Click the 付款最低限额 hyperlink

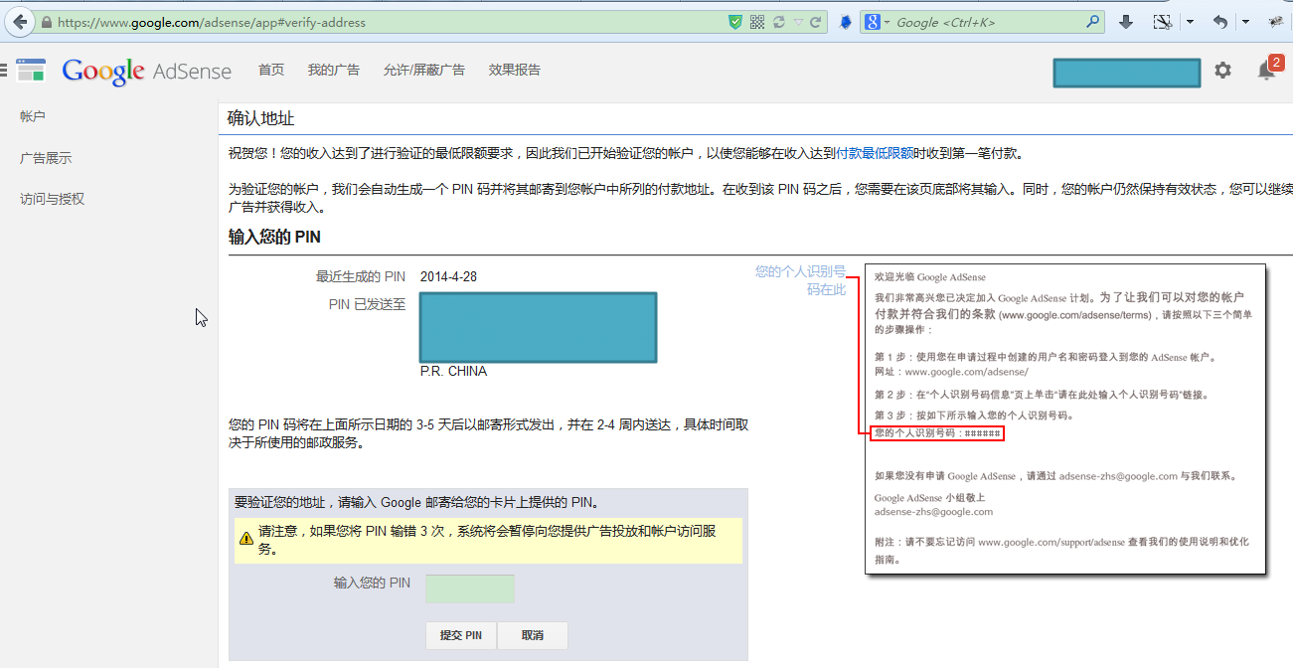tap(875, 153)
